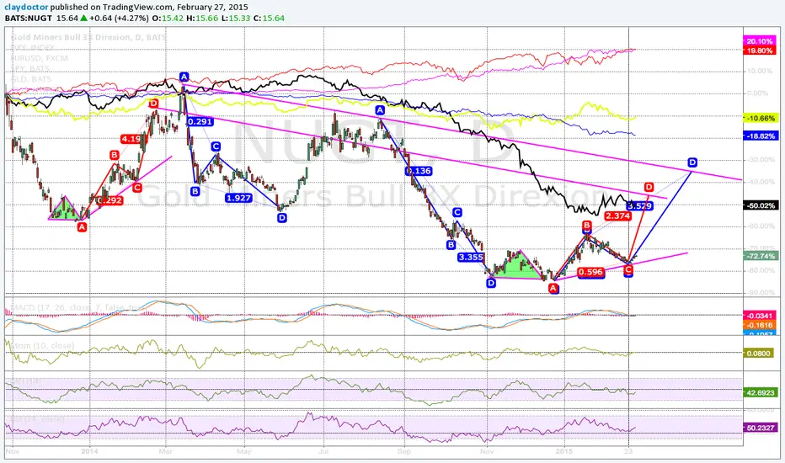Click the blue 3.529 ratio label
This screenshot has width=785, height=463.
pos(640,205)
